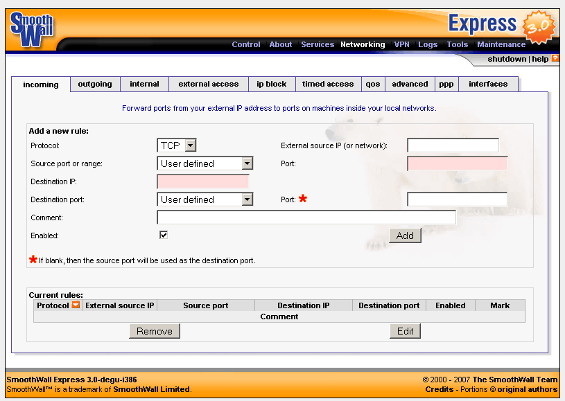
Task: Click the Destination port column header
Action: tap(389, 305)
